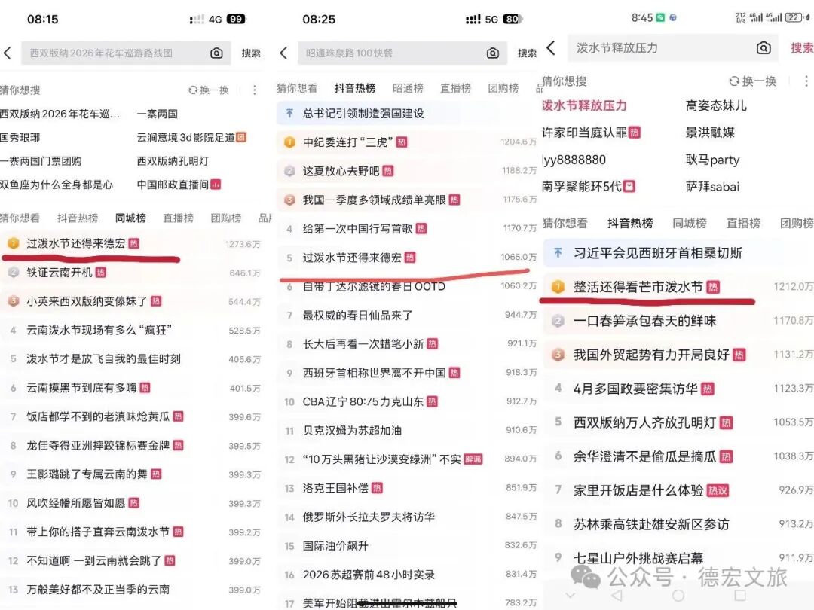The image size is (814, 610).
Task: Select 昭通榜 tab in middle phone
Action: tap(408, 88)
